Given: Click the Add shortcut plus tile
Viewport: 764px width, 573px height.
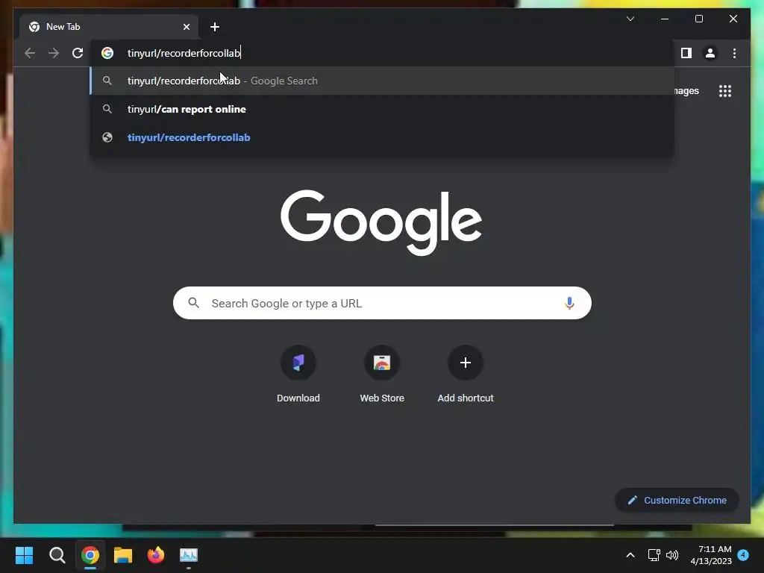Looking at the screenshot, I should [x=466, y=375].
